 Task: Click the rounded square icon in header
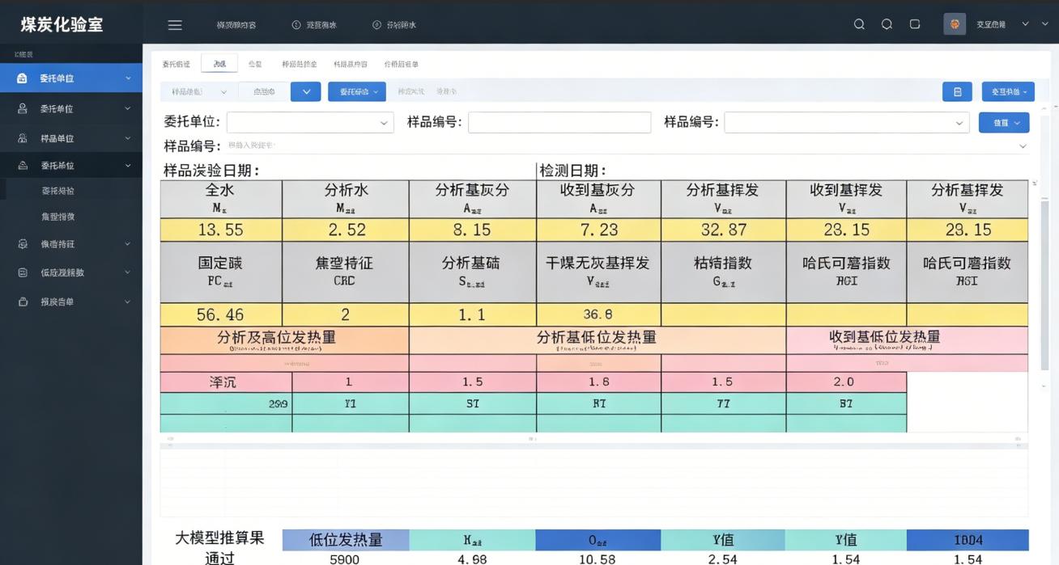pyautogui.click(x=915, y=24)
